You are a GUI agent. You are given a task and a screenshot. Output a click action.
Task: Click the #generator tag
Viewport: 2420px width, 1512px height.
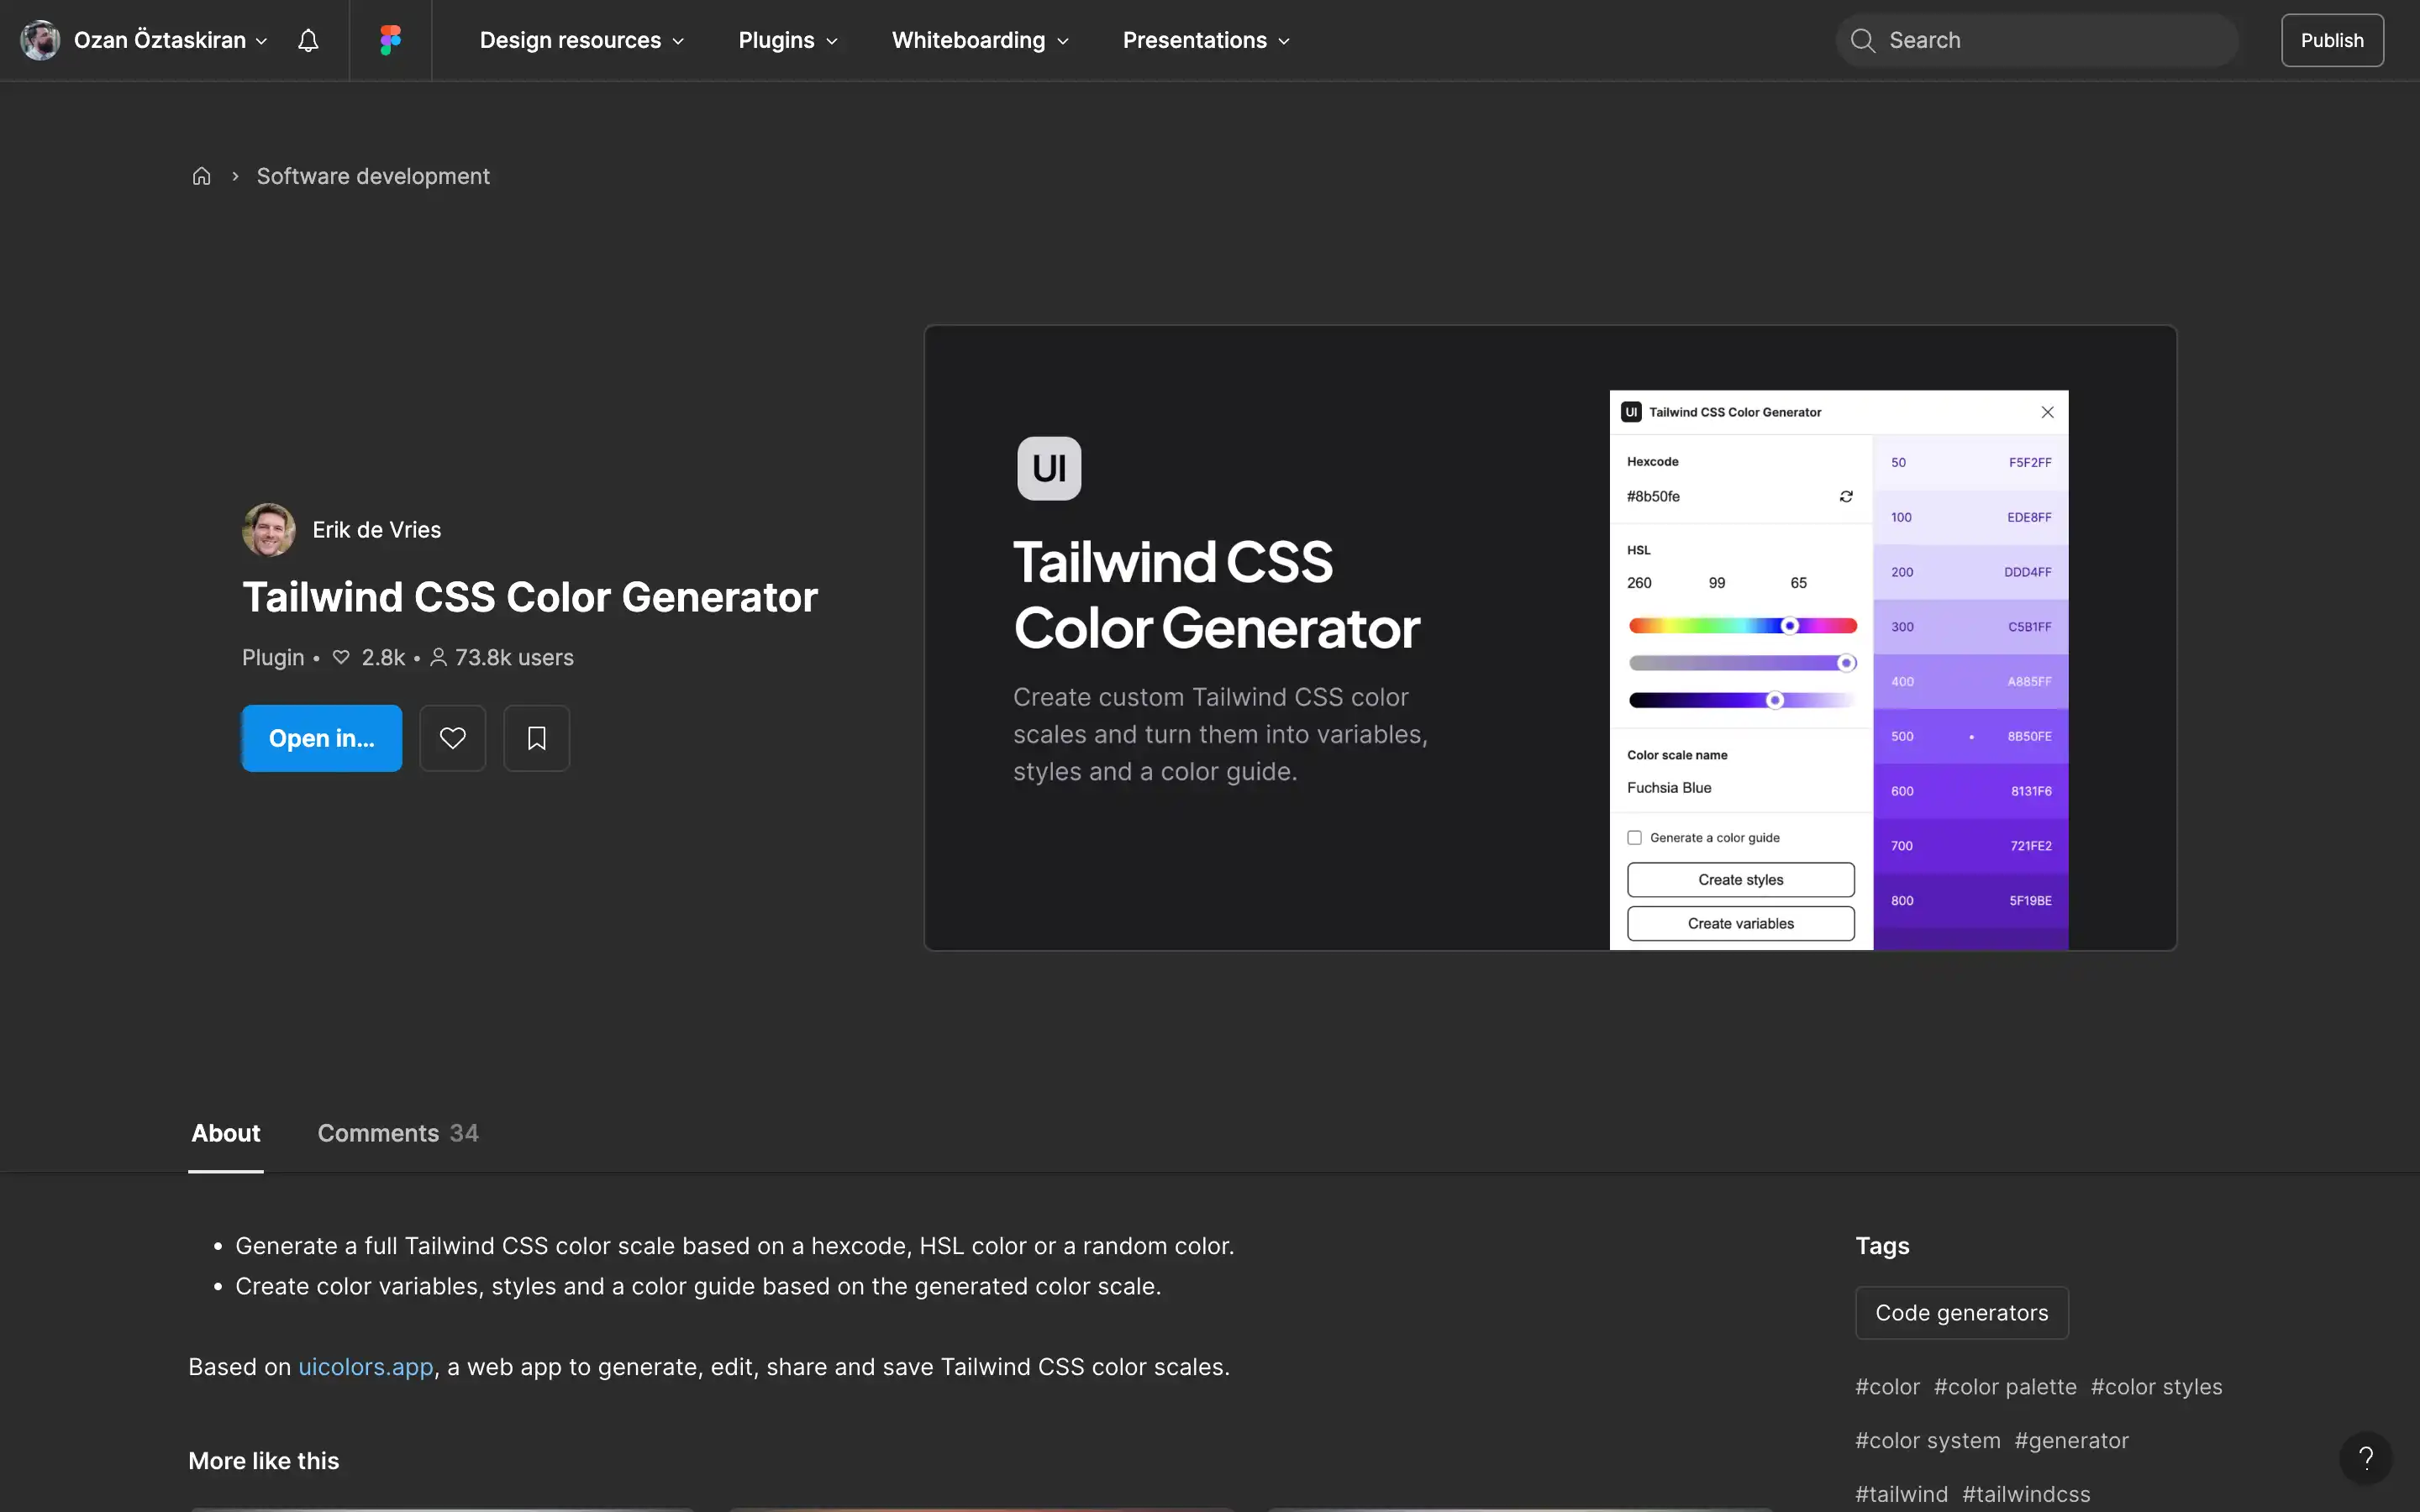[2071, 1440]
